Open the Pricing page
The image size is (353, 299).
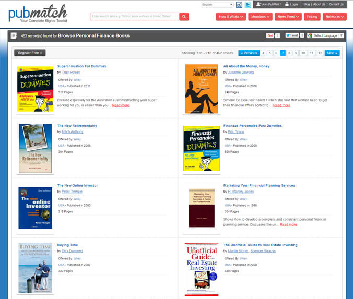click(312, 17)
